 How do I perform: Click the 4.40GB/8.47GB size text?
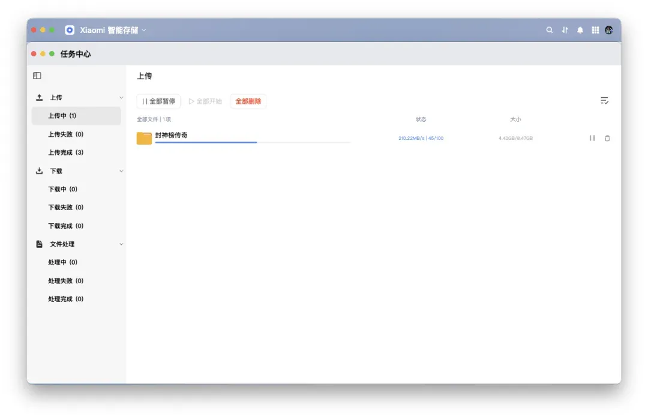pos(515,138)
